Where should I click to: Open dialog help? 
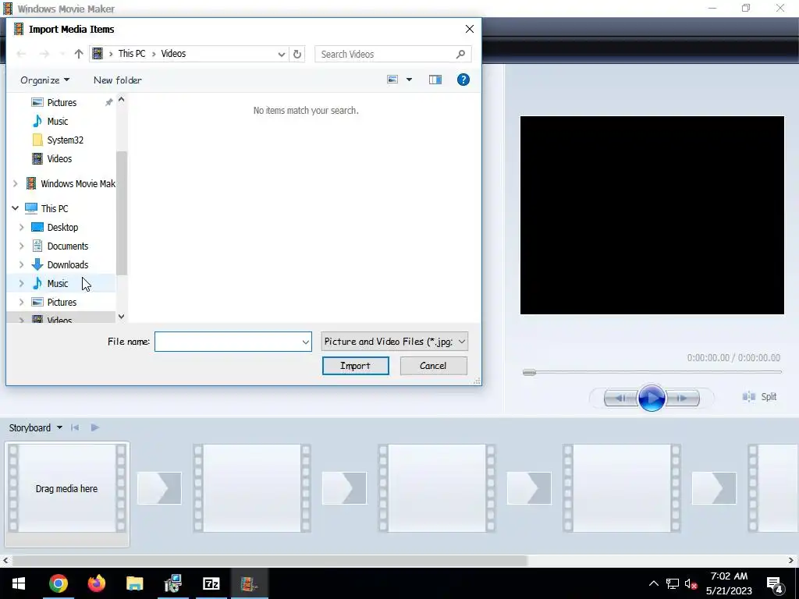tap(463, 80)
